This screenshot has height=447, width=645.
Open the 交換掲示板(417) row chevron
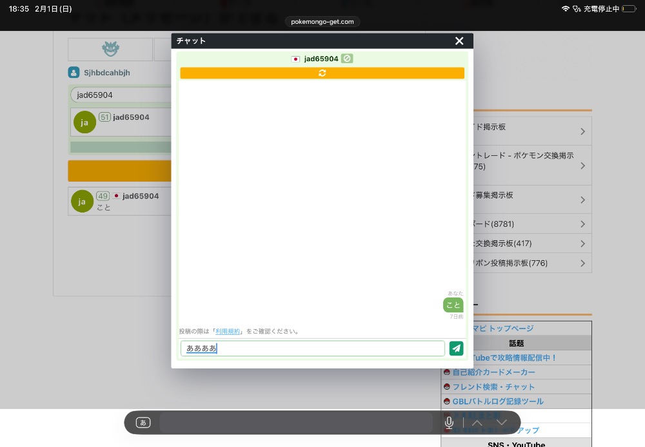(582, 243)
